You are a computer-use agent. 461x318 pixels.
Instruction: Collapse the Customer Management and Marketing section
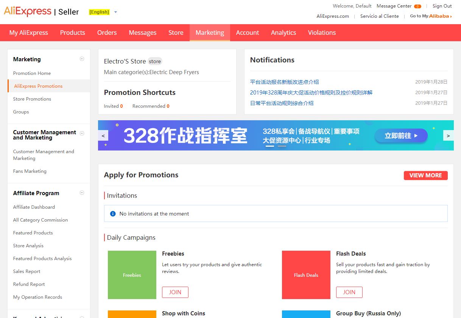[82, 133]
